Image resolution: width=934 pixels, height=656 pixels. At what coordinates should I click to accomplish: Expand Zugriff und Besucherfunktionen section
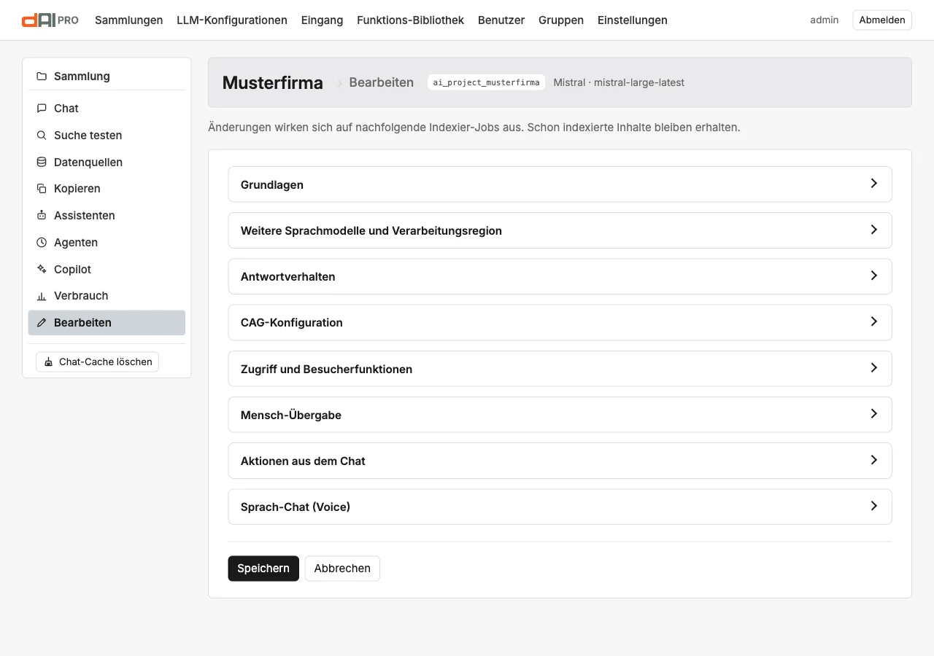click(x=560, y=369)
